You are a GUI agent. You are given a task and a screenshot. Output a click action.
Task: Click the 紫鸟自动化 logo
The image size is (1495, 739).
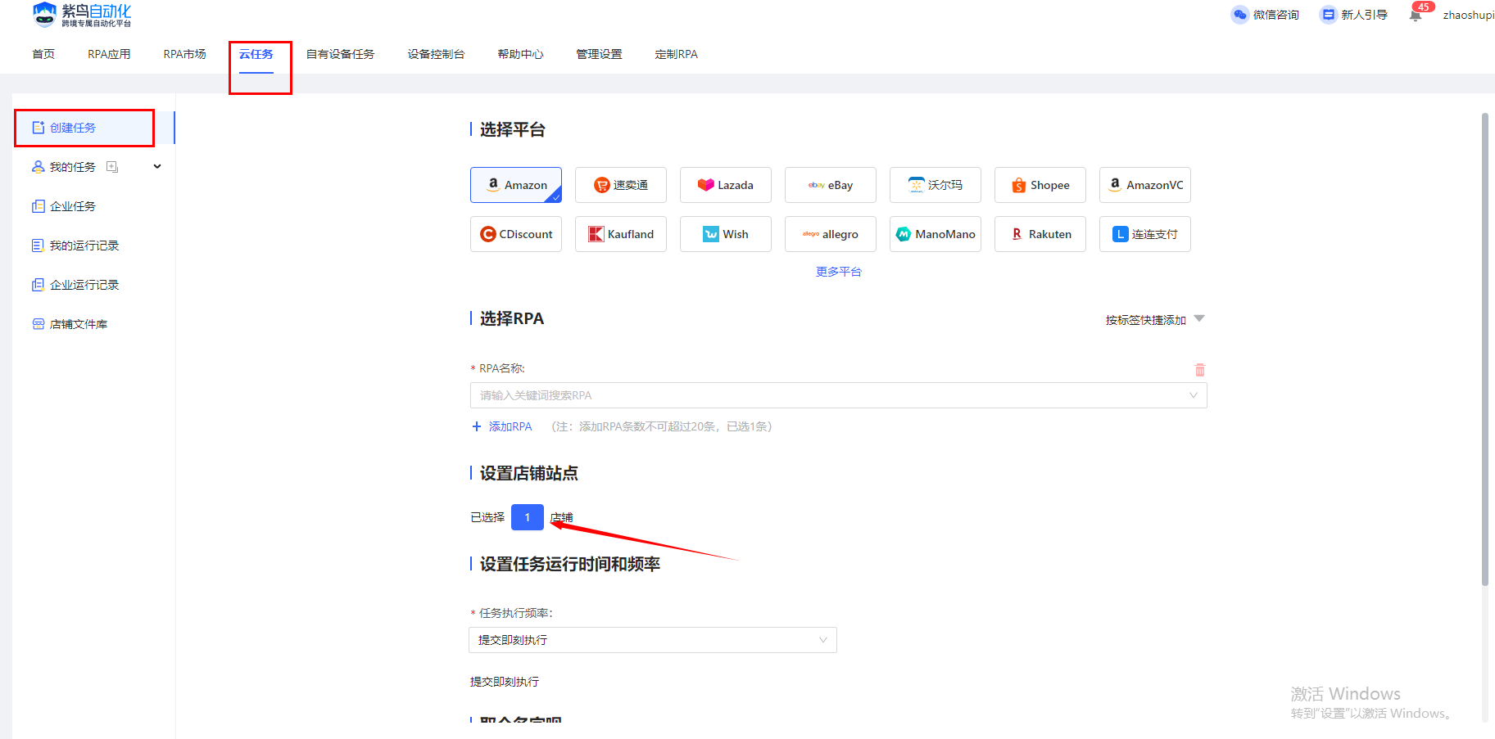click(x=82, y=15)
